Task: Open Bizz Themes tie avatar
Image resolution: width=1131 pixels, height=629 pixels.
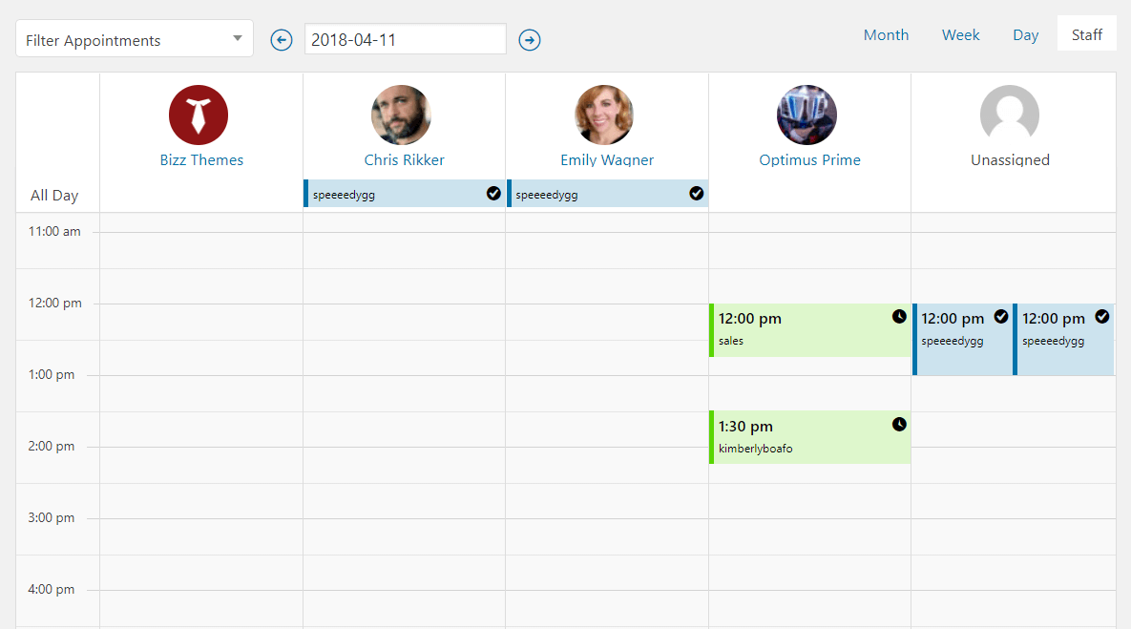Action: pyautogui.click(x=199, y=115)
